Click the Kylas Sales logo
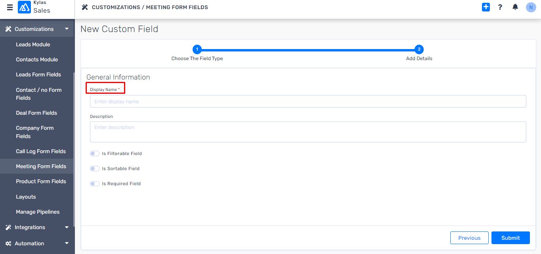The height and width of the screenshot is (254, 541). [x=25, y=8]
